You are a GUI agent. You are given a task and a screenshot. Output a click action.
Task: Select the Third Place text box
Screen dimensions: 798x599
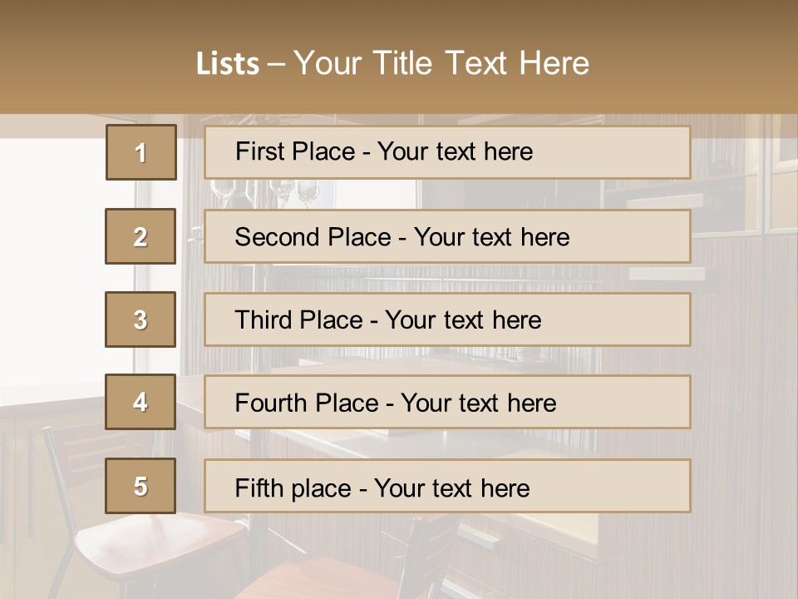pyautogui.click(x=447, y=319)
